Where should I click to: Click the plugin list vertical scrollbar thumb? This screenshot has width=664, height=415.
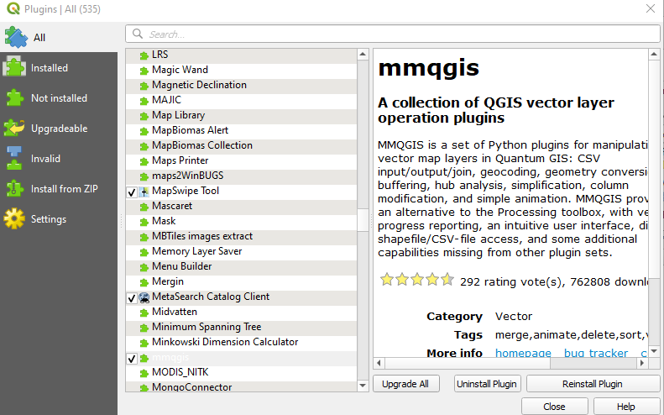point(363,220)
